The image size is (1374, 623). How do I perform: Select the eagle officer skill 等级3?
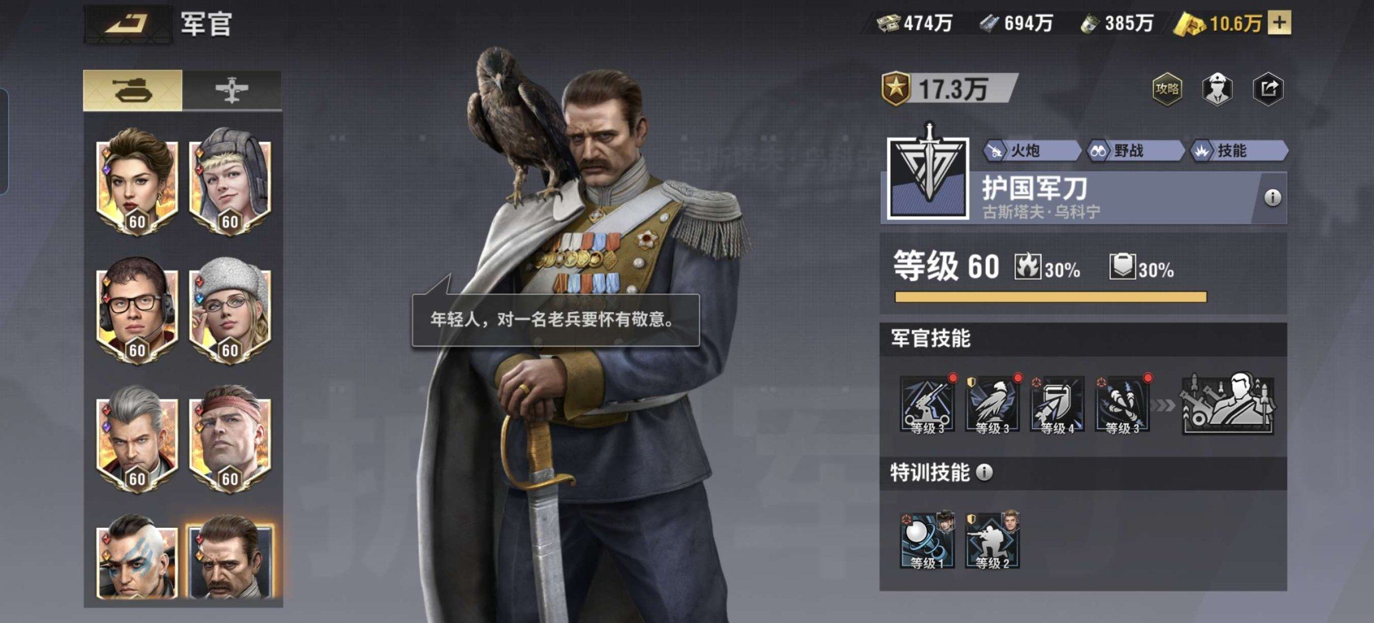(992, 404)
